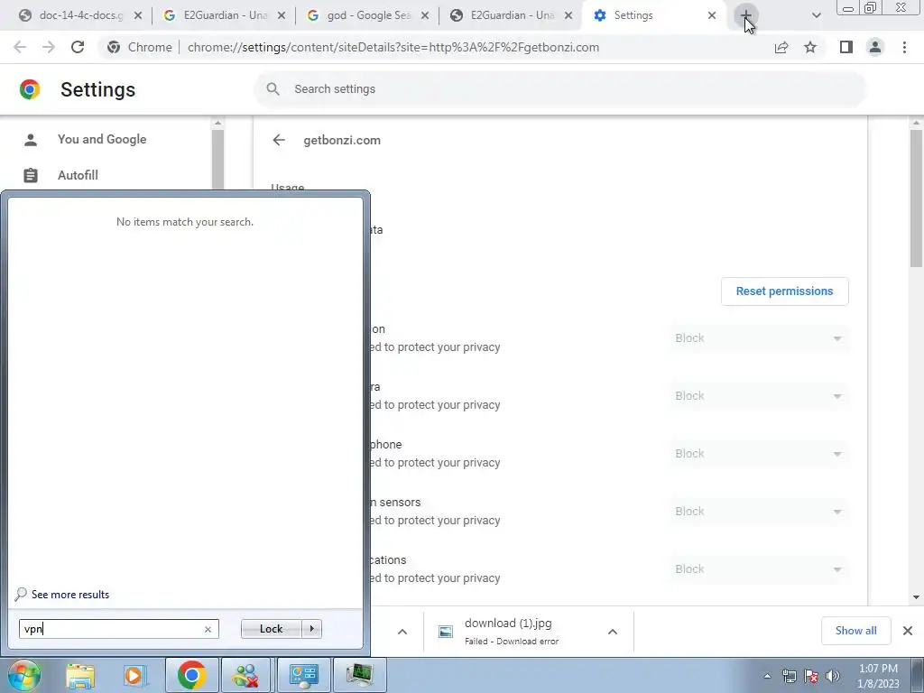Click the address bar URL
The width and height of the screenshot is (924, 693).
393,47
